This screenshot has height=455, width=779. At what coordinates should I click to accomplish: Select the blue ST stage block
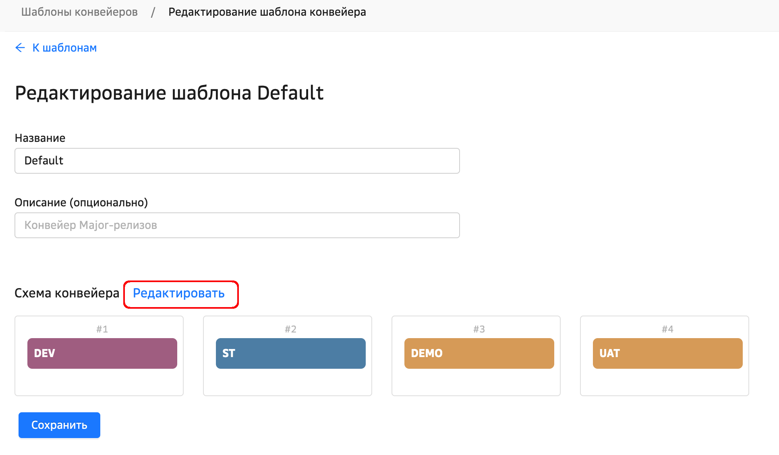[291, 353]
